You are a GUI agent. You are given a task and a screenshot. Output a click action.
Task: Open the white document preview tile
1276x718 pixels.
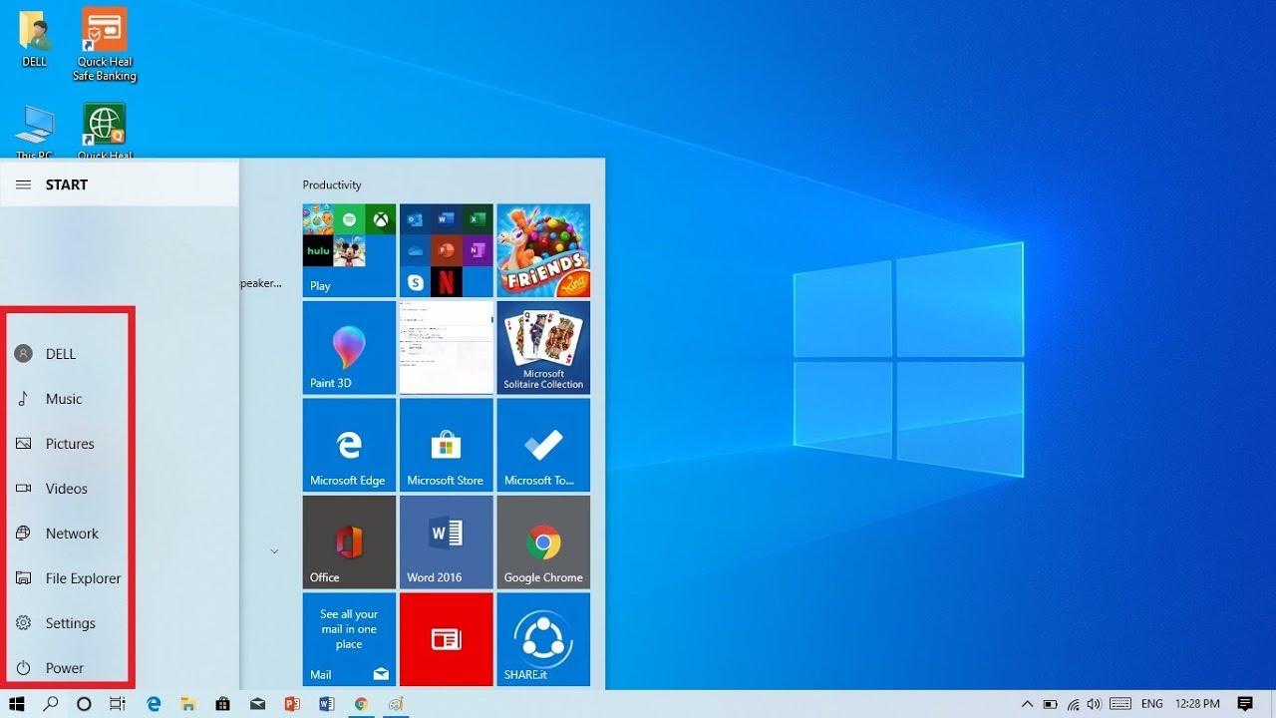click(x=446, y=347)
